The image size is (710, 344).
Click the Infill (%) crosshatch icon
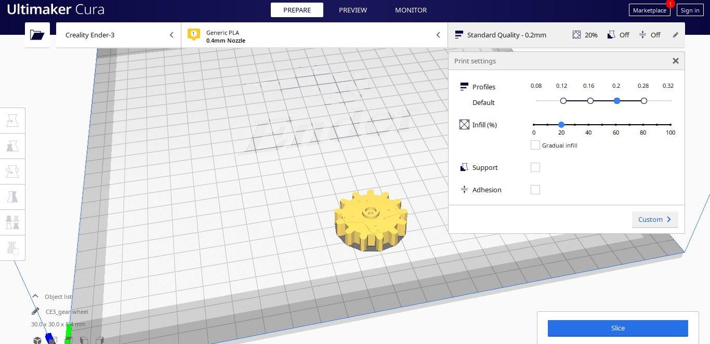coord(464,125)
